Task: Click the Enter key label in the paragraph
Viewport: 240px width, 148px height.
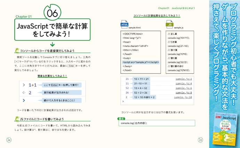Action: pos(72,66)
